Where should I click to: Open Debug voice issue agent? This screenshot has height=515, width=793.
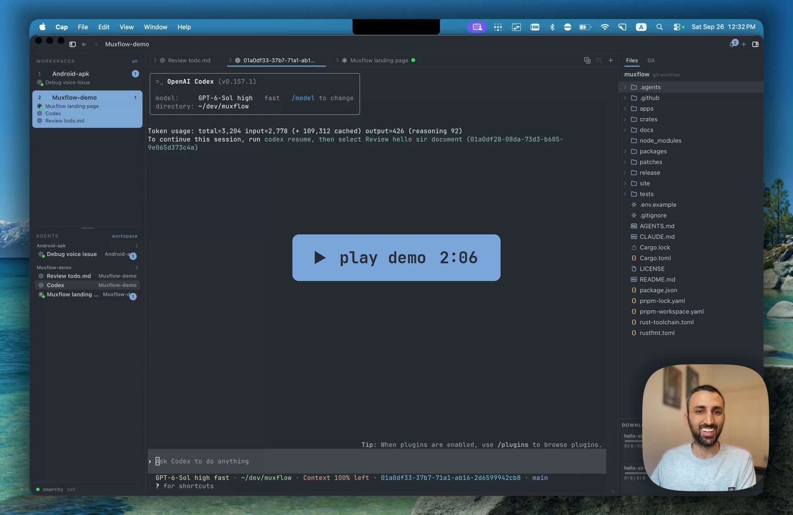87,254
